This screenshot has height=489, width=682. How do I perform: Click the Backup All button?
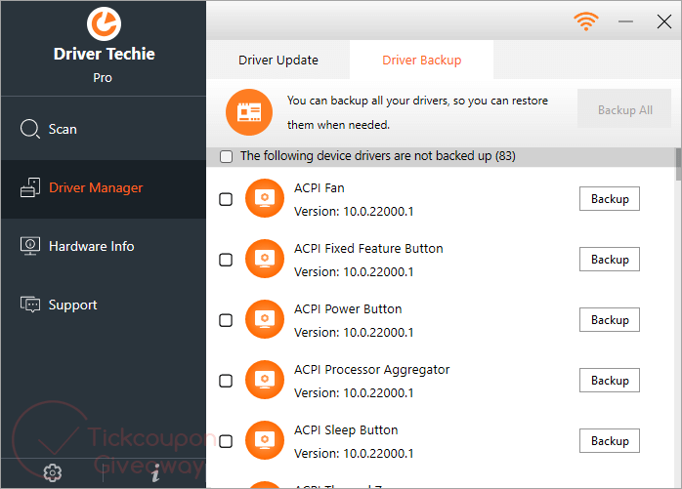tap(624, 109)
